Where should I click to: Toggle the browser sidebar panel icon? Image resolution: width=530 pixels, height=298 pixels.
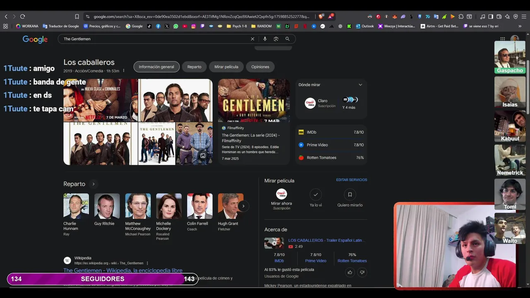pyautogui.click(x=491, y=17)
